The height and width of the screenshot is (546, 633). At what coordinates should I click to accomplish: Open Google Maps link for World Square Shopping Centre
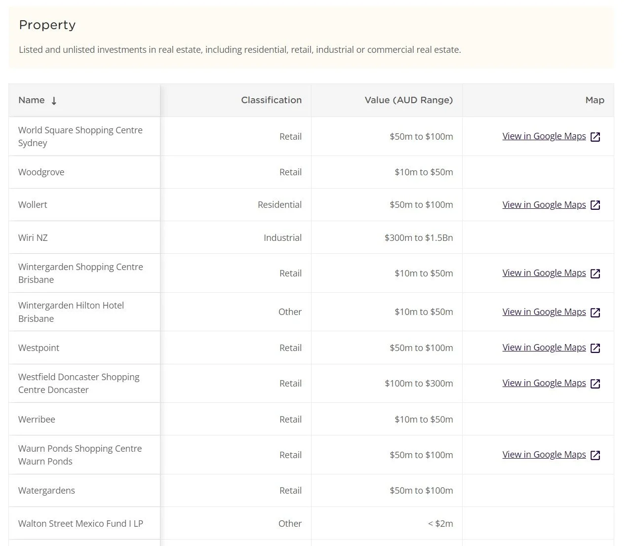point(544,136)
